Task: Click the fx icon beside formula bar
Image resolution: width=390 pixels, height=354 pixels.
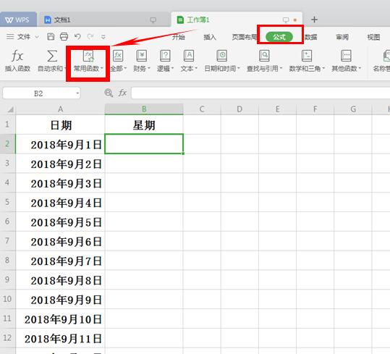Action: pos(122,93)
